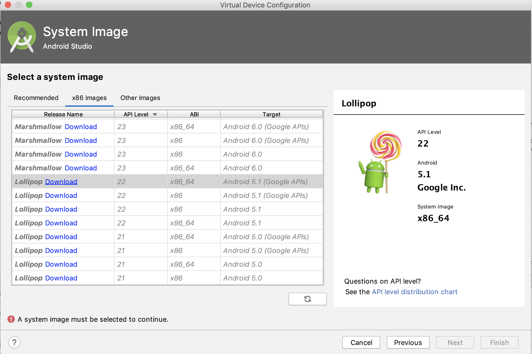Click the red error icon beside warning message

coord(11,319)
